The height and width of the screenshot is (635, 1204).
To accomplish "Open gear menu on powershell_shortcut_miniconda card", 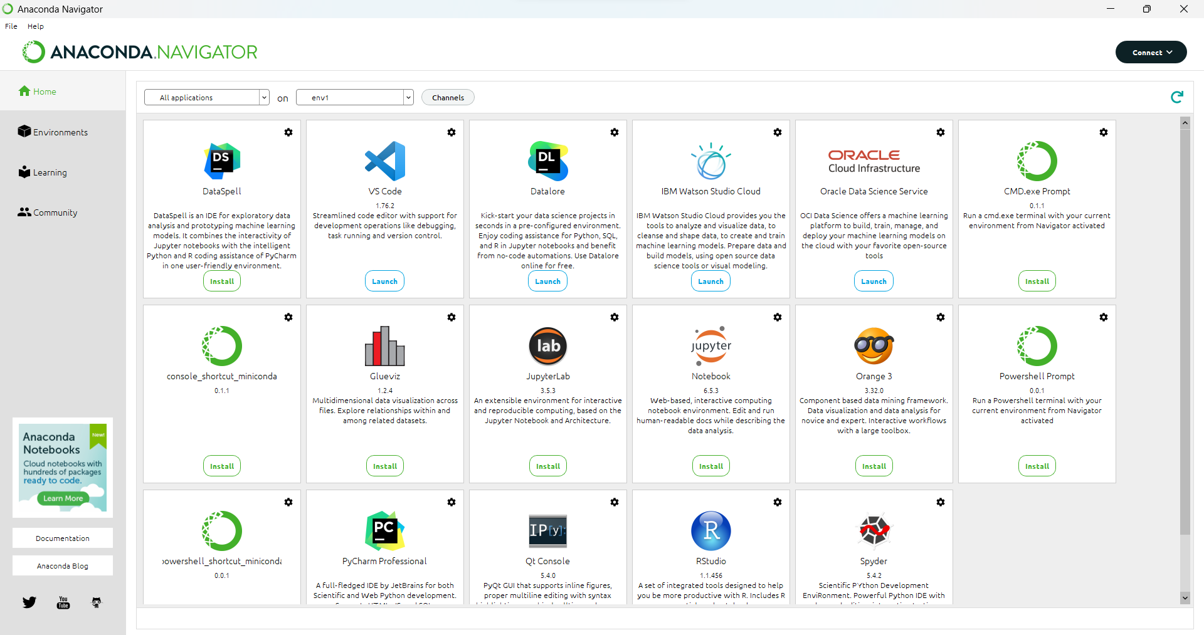I will [x=288, y=502].
